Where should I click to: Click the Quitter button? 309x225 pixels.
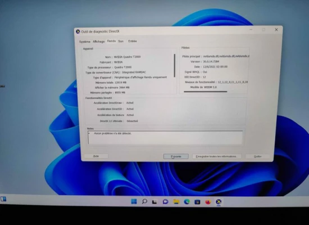click(x=257, y=156)
